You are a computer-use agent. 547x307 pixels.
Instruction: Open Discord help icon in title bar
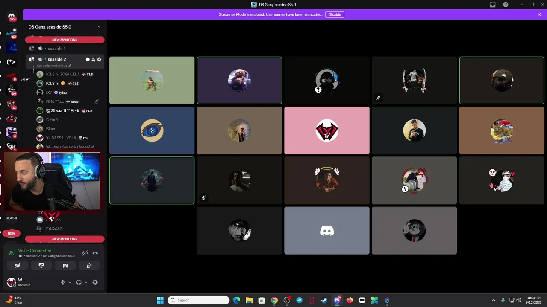506,5
